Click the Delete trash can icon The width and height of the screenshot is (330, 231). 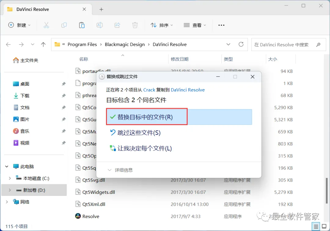pyautogui.click(x=135, y=25)
